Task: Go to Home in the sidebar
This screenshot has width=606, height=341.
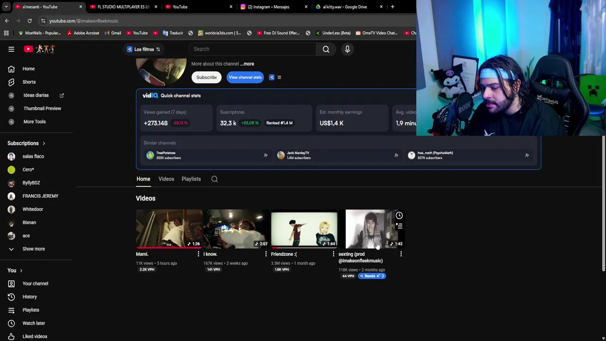Action: [28, 69]
